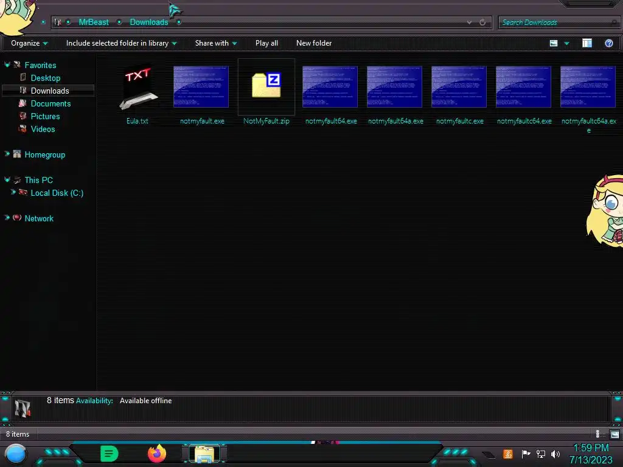
Task: Open Include selected folder in library dropdown
Action: (x=121, y=43)
